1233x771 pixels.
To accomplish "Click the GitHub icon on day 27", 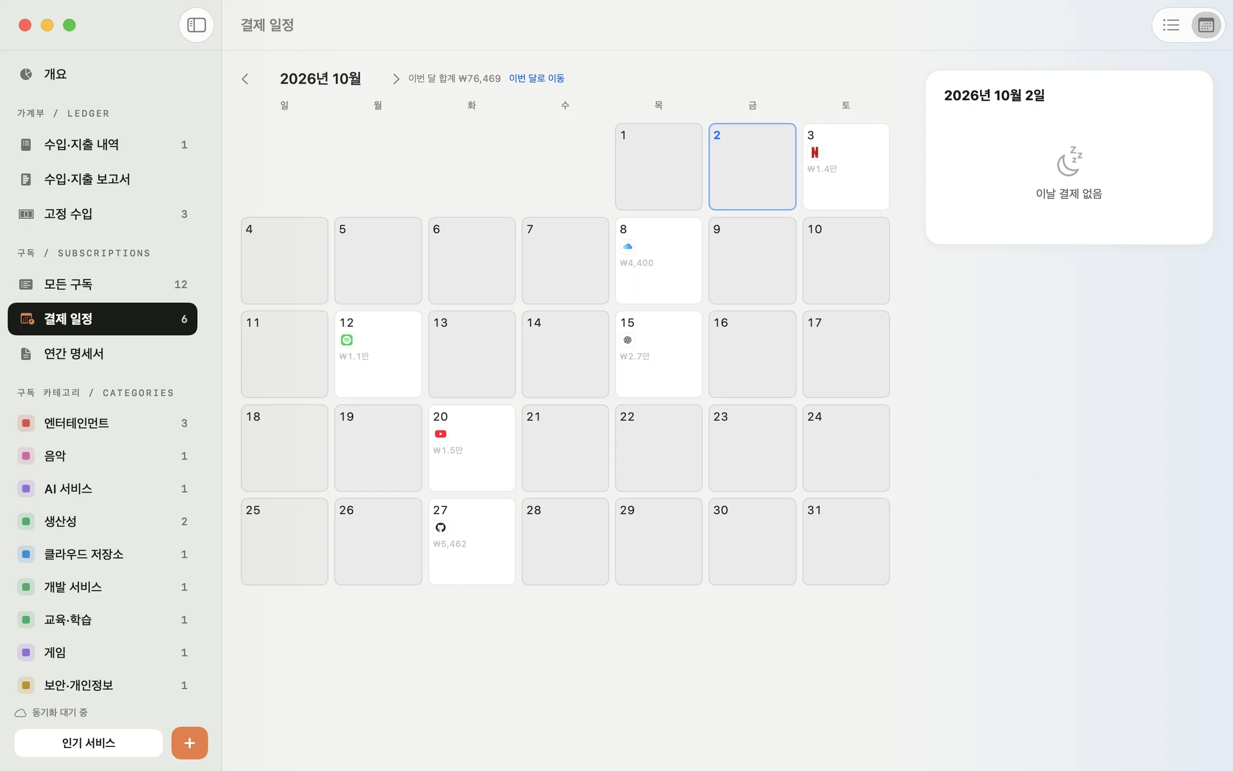I will [x=441, y=528].
